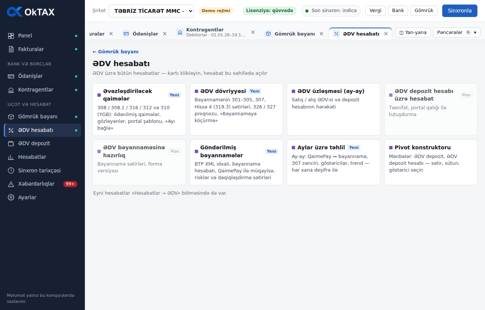
Task: Expand the Şirkət company dropdown
Action: coord(151,11)
